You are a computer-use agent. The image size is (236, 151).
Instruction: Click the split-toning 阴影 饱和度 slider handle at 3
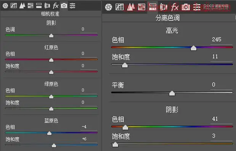tap(115, 144)
